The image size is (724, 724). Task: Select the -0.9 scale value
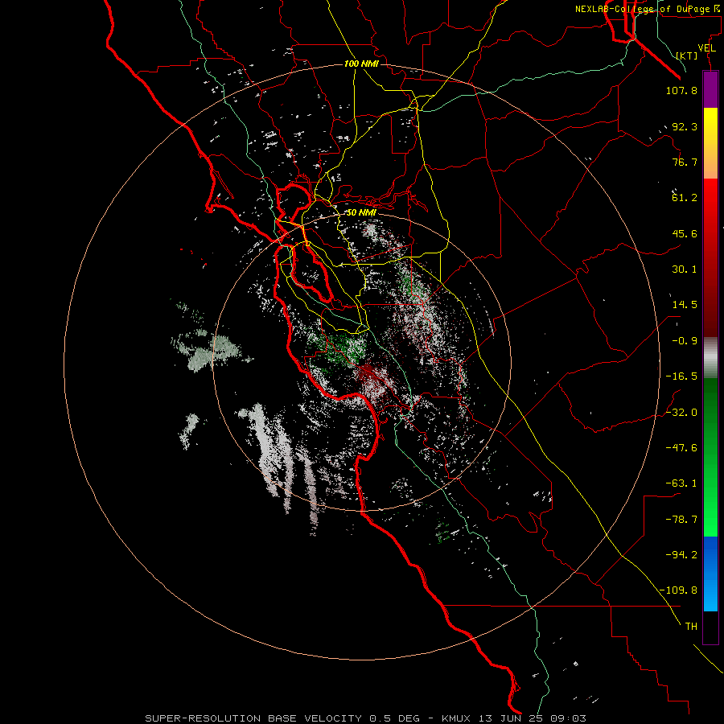pos(685,341)
